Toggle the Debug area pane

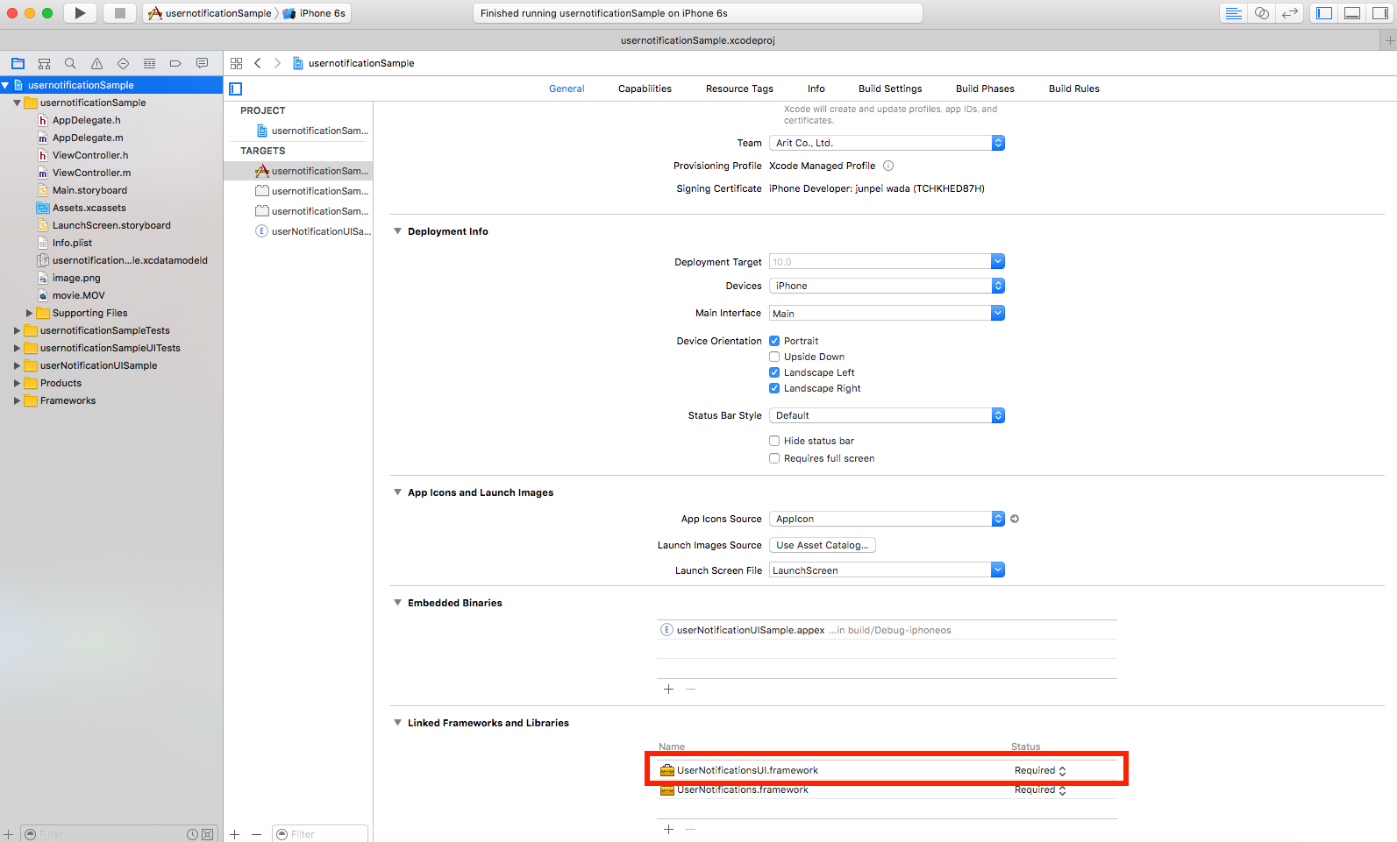click(x=1352, y=13)
